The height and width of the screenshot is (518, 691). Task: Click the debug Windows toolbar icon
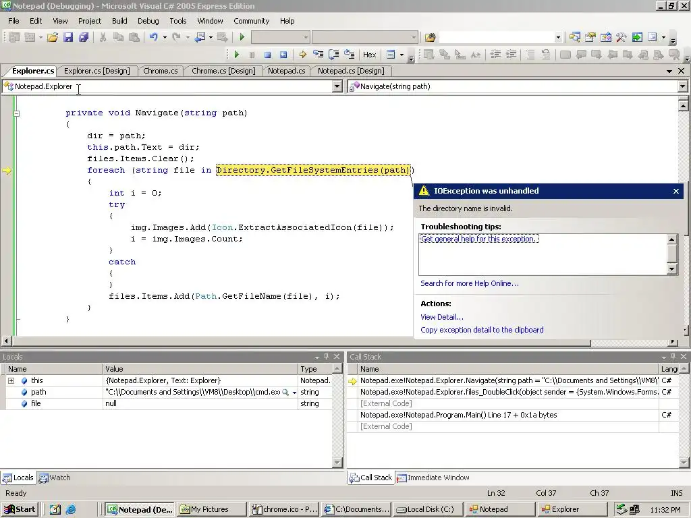pyautogui.click(x=391, y=55)
